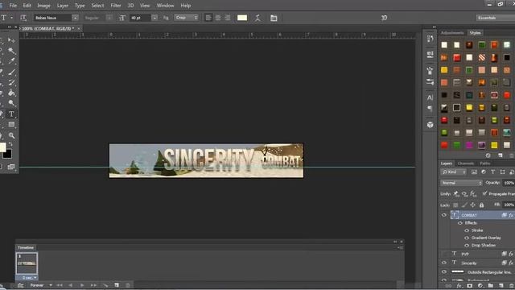
Task: Select the Horizontal Type tool in toolbox
Action: tap(11, 114)
